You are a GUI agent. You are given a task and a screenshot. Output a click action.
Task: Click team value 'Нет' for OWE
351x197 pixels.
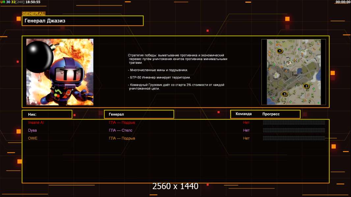[246, 138]
